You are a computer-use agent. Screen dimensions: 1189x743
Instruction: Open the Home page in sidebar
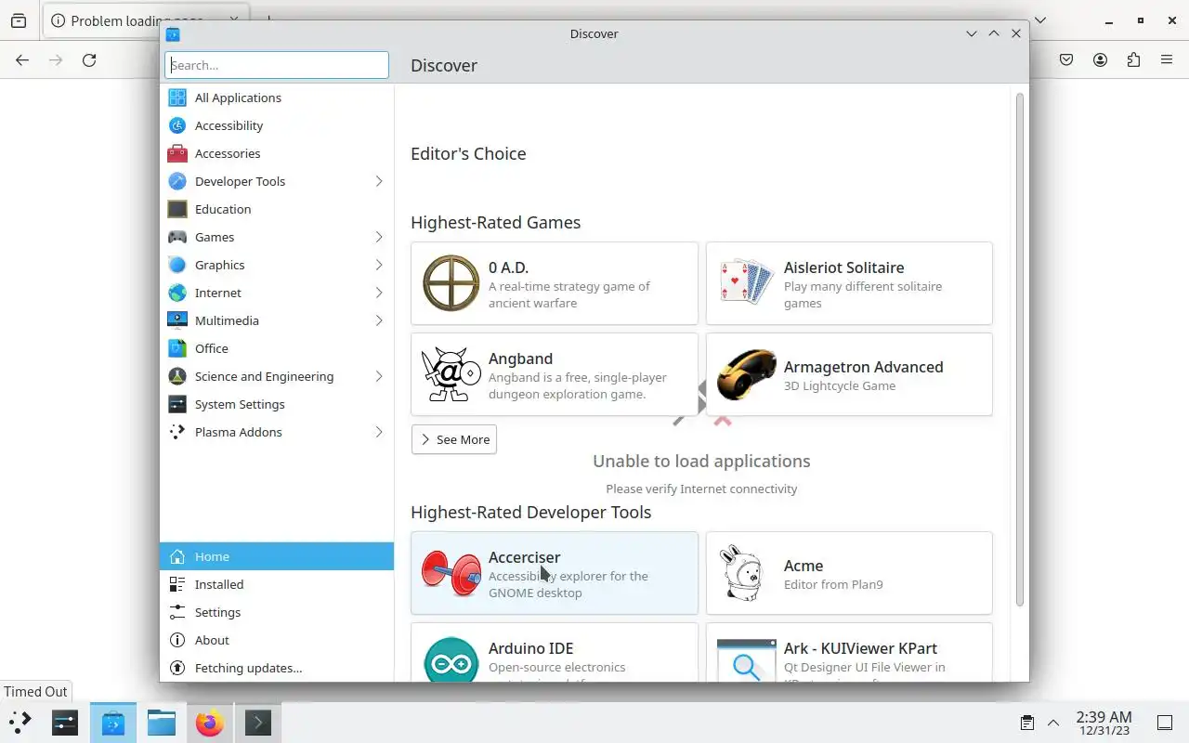(277, 556)
